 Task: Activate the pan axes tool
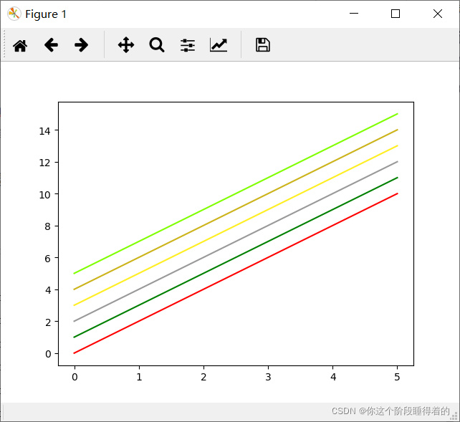[126, 45]
